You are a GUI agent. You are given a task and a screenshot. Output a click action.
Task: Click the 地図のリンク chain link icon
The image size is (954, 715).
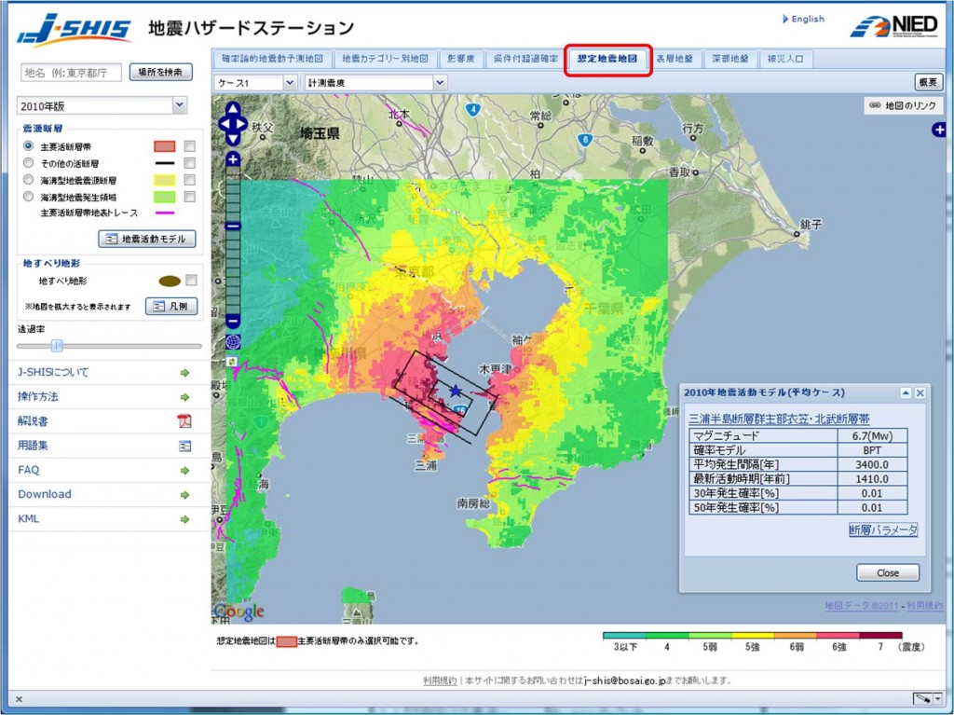click(x=874, y=104)
